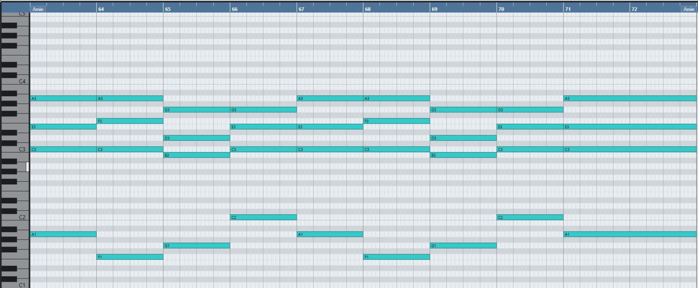Select the long A1 note at bar 71

(630, 234)
